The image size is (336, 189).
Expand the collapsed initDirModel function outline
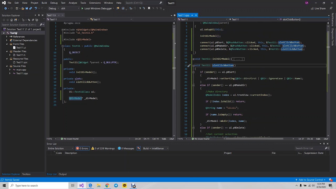(193, 59)
